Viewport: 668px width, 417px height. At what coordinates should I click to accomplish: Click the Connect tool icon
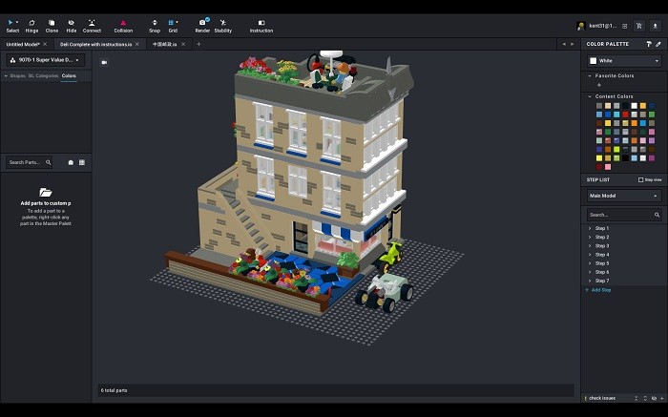(x=92, y=25)
